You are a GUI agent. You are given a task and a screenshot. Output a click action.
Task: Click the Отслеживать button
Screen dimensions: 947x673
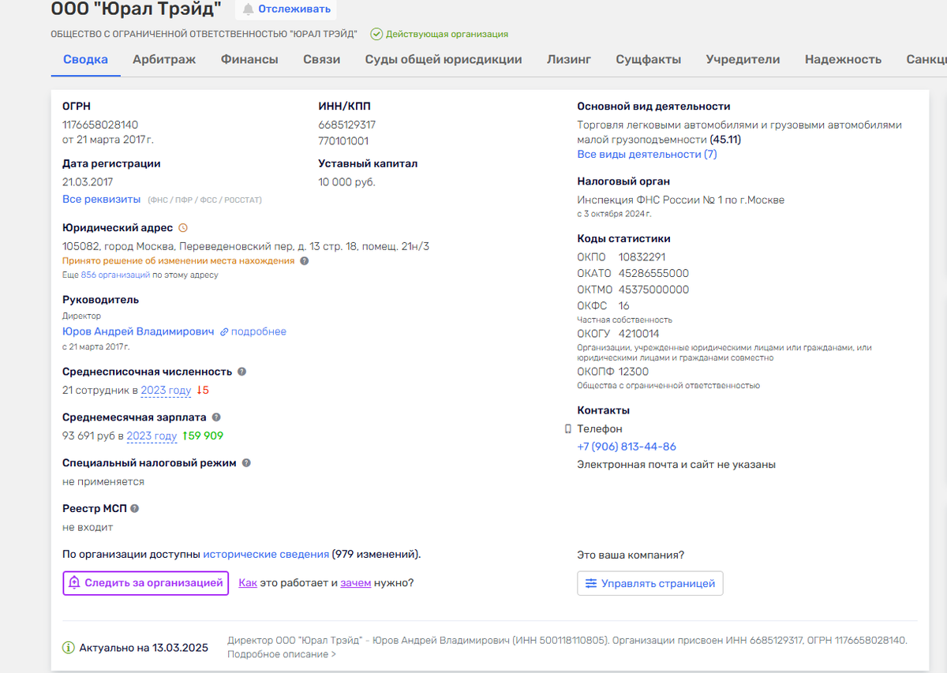[286, 9]
